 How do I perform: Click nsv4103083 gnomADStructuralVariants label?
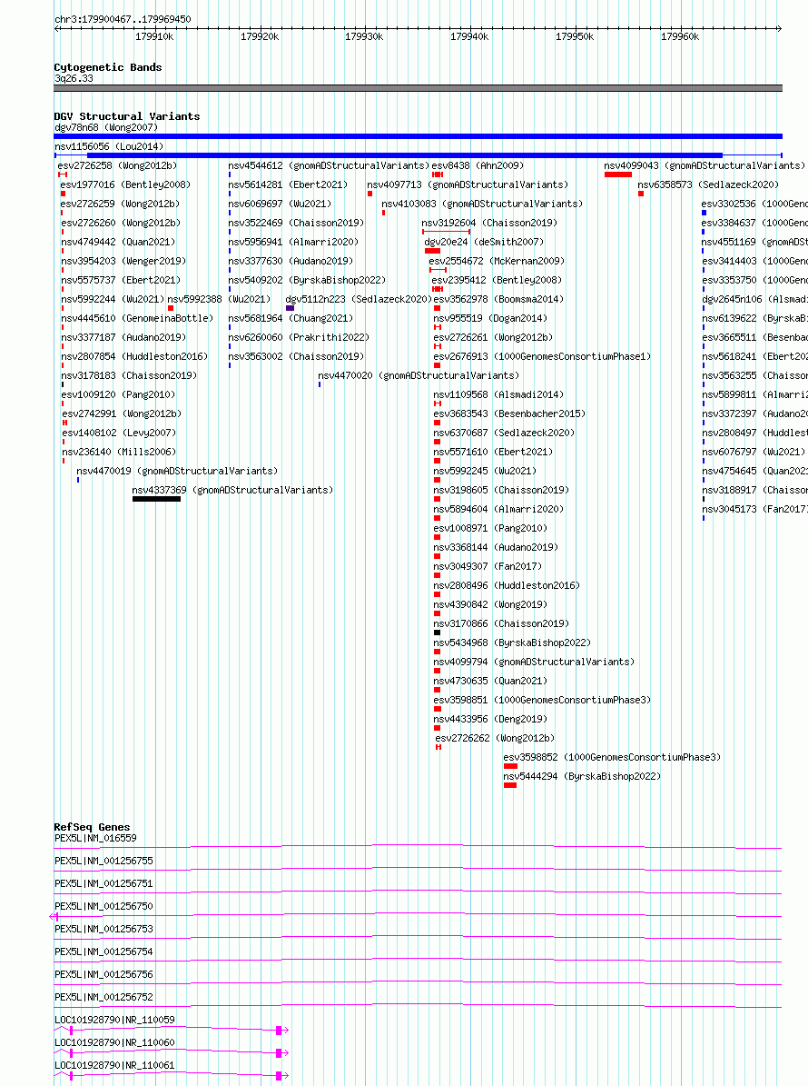pos(482,204)
